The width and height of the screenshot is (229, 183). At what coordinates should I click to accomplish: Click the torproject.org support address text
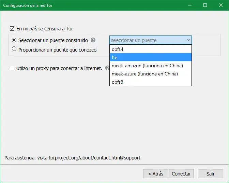click(94, 158)
